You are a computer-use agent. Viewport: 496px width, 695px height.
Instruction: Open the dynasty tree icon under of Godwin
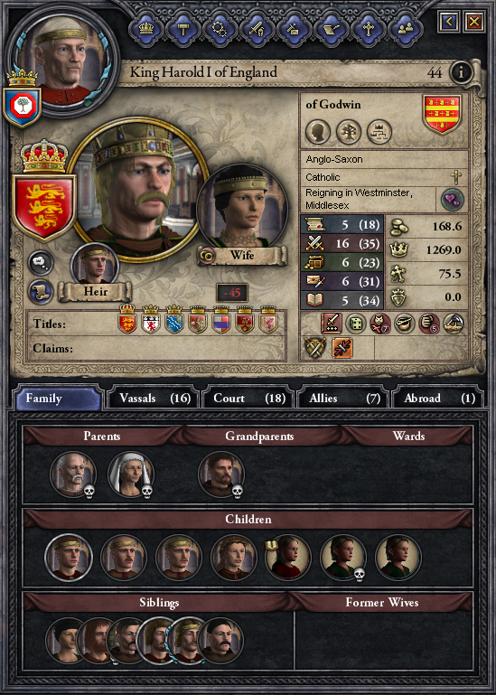(x=349, y=132)
